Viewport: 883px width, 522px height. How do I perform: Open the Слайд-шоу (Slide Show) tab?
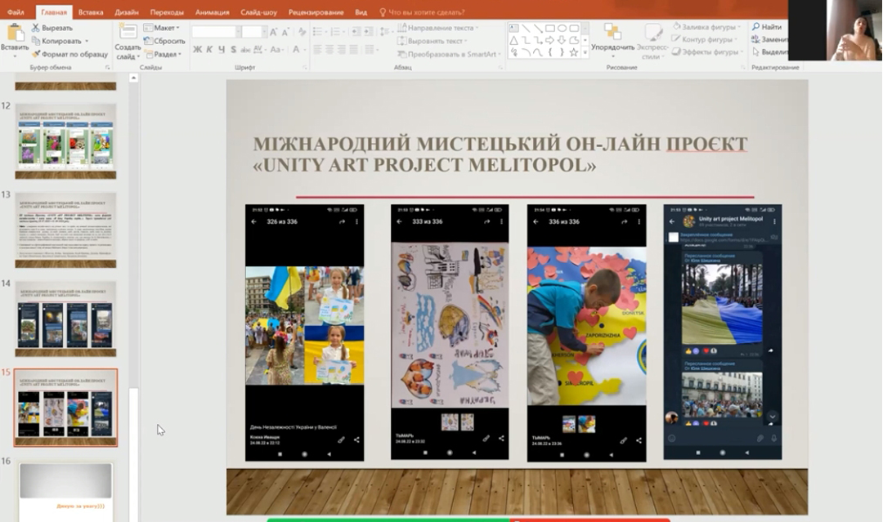(x=259, y=12)
